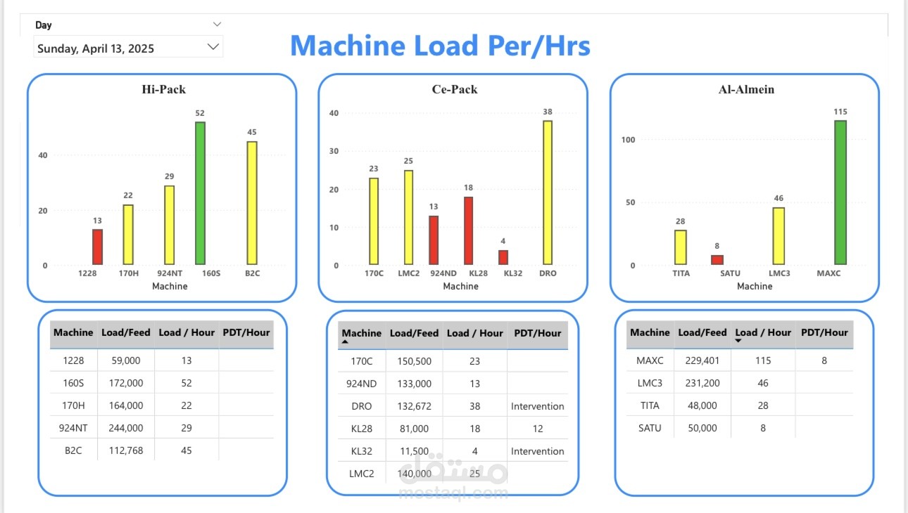Click Load/Feed value 150,500
The image size is (908, 513).
coord(415,361)
